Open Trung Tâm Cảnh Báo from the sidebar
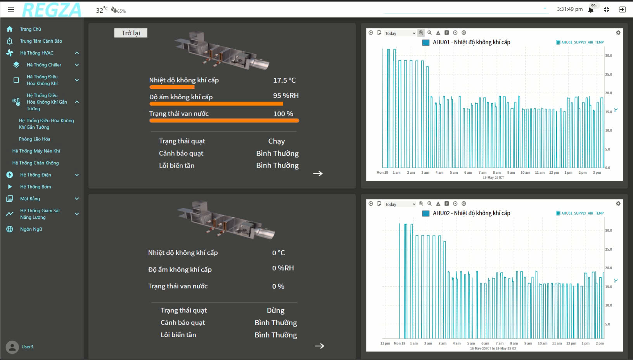The height and width of the screenshot is (360, 633). coord(41,41)
